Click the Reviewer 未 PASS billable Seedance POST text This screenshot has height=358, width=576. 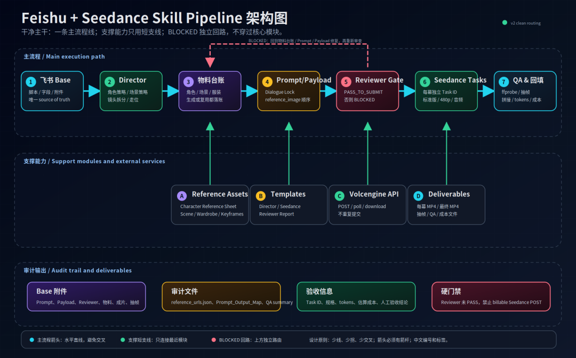coord(491,303)
